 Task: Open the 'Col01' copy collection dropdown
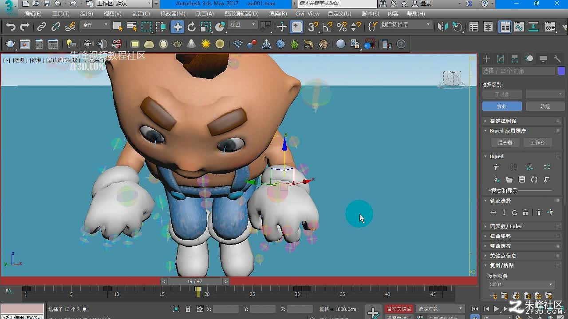tap(521, 284)
